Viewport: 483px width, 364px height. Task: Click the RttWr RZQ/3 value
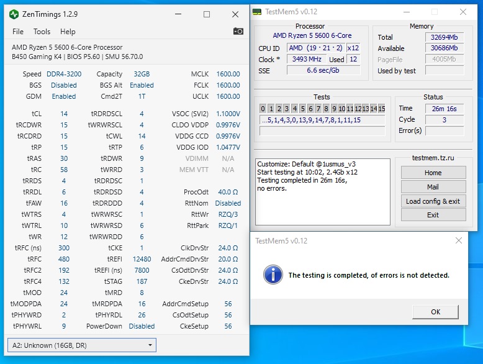point(228,214)
